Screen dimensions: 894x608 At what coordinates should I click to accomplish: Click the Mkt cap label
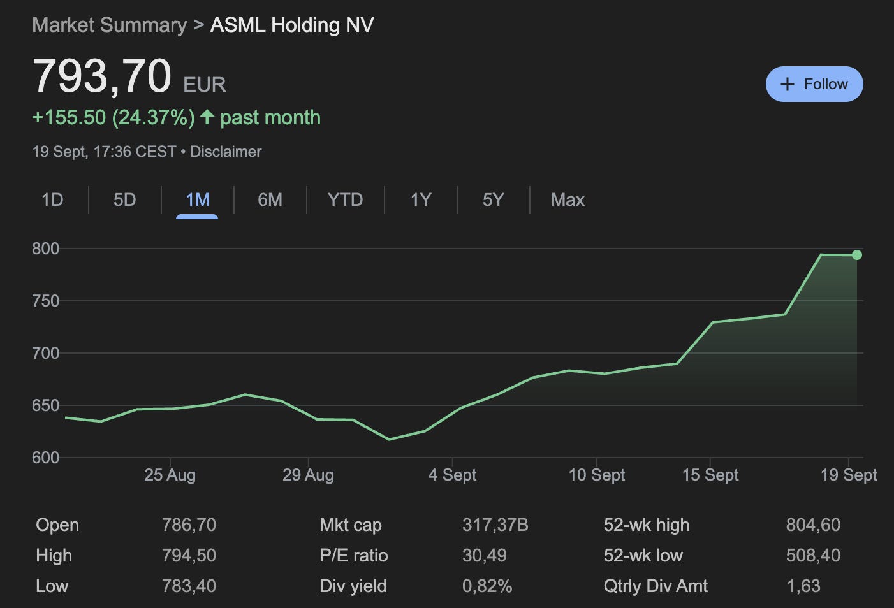[351, 525]
